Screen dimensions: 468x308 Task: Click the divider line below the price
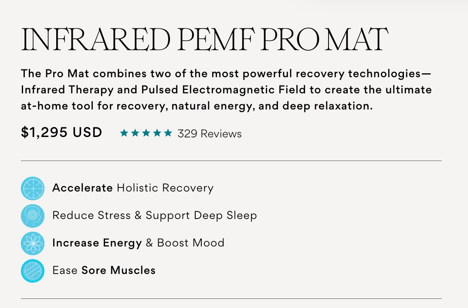(231, 161)
